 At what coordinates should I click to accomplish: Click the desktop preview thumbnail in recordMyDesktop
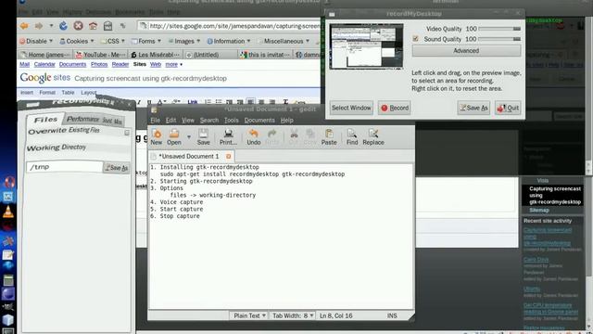point(367,46)
